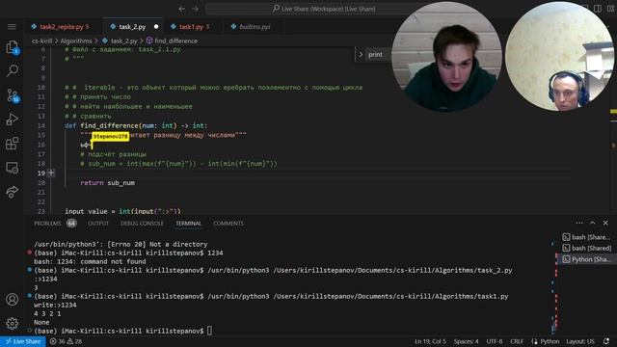Viewport: 617px width, 347px height.
Task: Click the 'write:>1234' terminal line
Action: tap(55, 305)
